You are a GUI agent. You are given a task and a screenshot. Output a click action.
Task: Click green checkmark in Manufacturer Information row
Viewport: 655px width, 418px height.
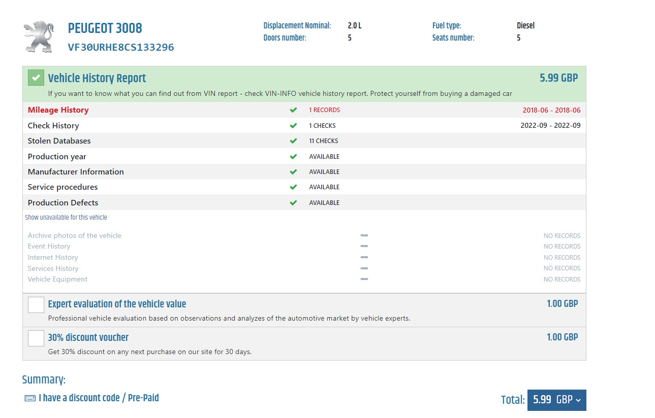pyautogui.click(x=293, y=172)
